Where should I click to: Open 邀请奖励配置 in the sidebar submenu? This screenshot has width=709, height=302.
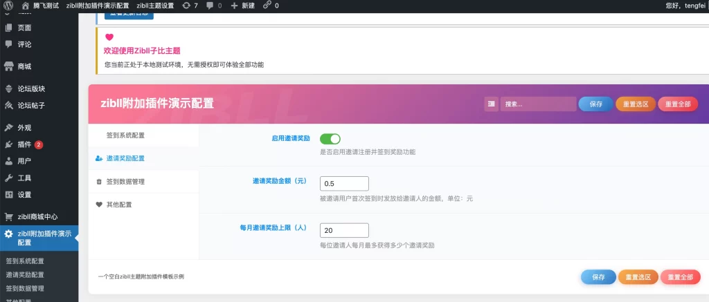pyautogui.click(x=25, y=275)
